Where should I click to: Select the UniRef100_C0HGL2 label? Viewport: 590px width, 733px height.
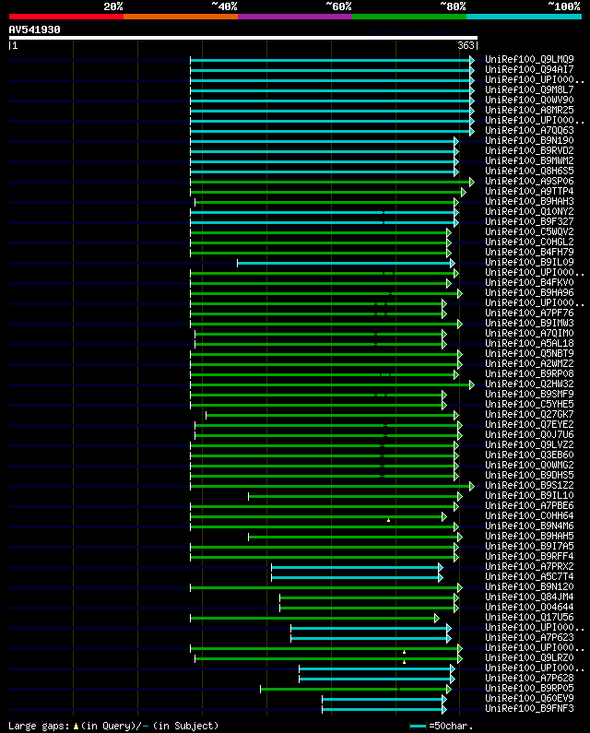pos(529,242)
